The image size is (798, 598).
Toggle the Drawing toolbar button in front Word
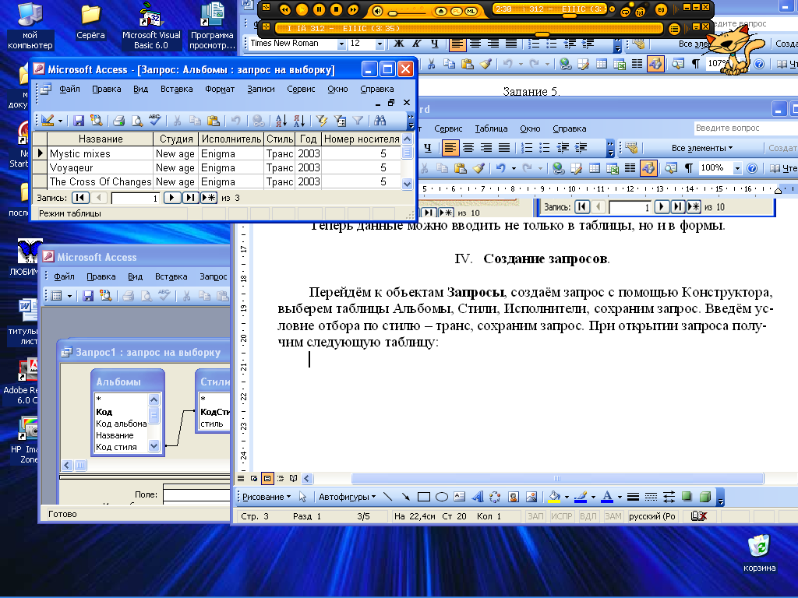(648, 168)
